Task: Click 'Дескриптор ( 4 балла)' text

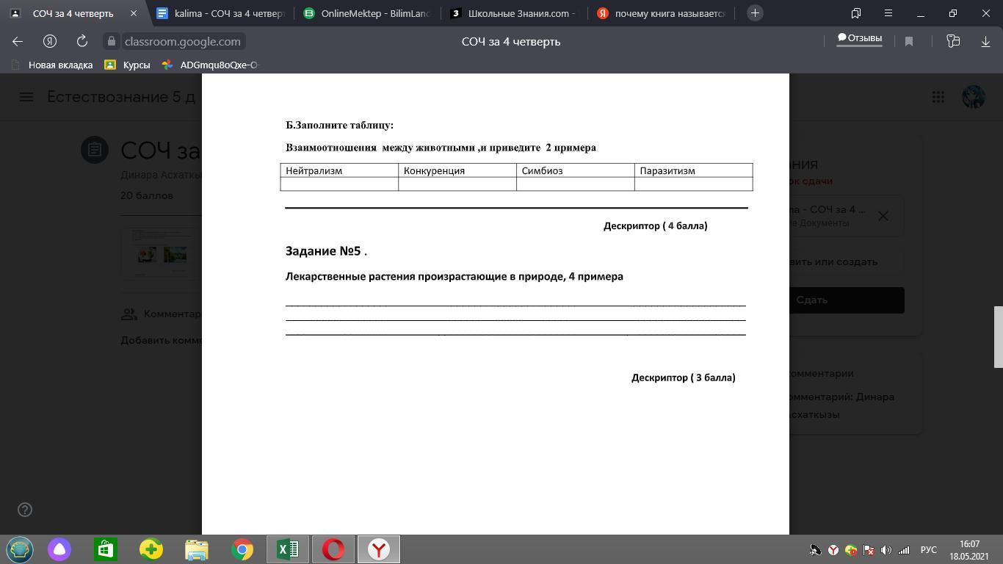Action: click(655, 226)
